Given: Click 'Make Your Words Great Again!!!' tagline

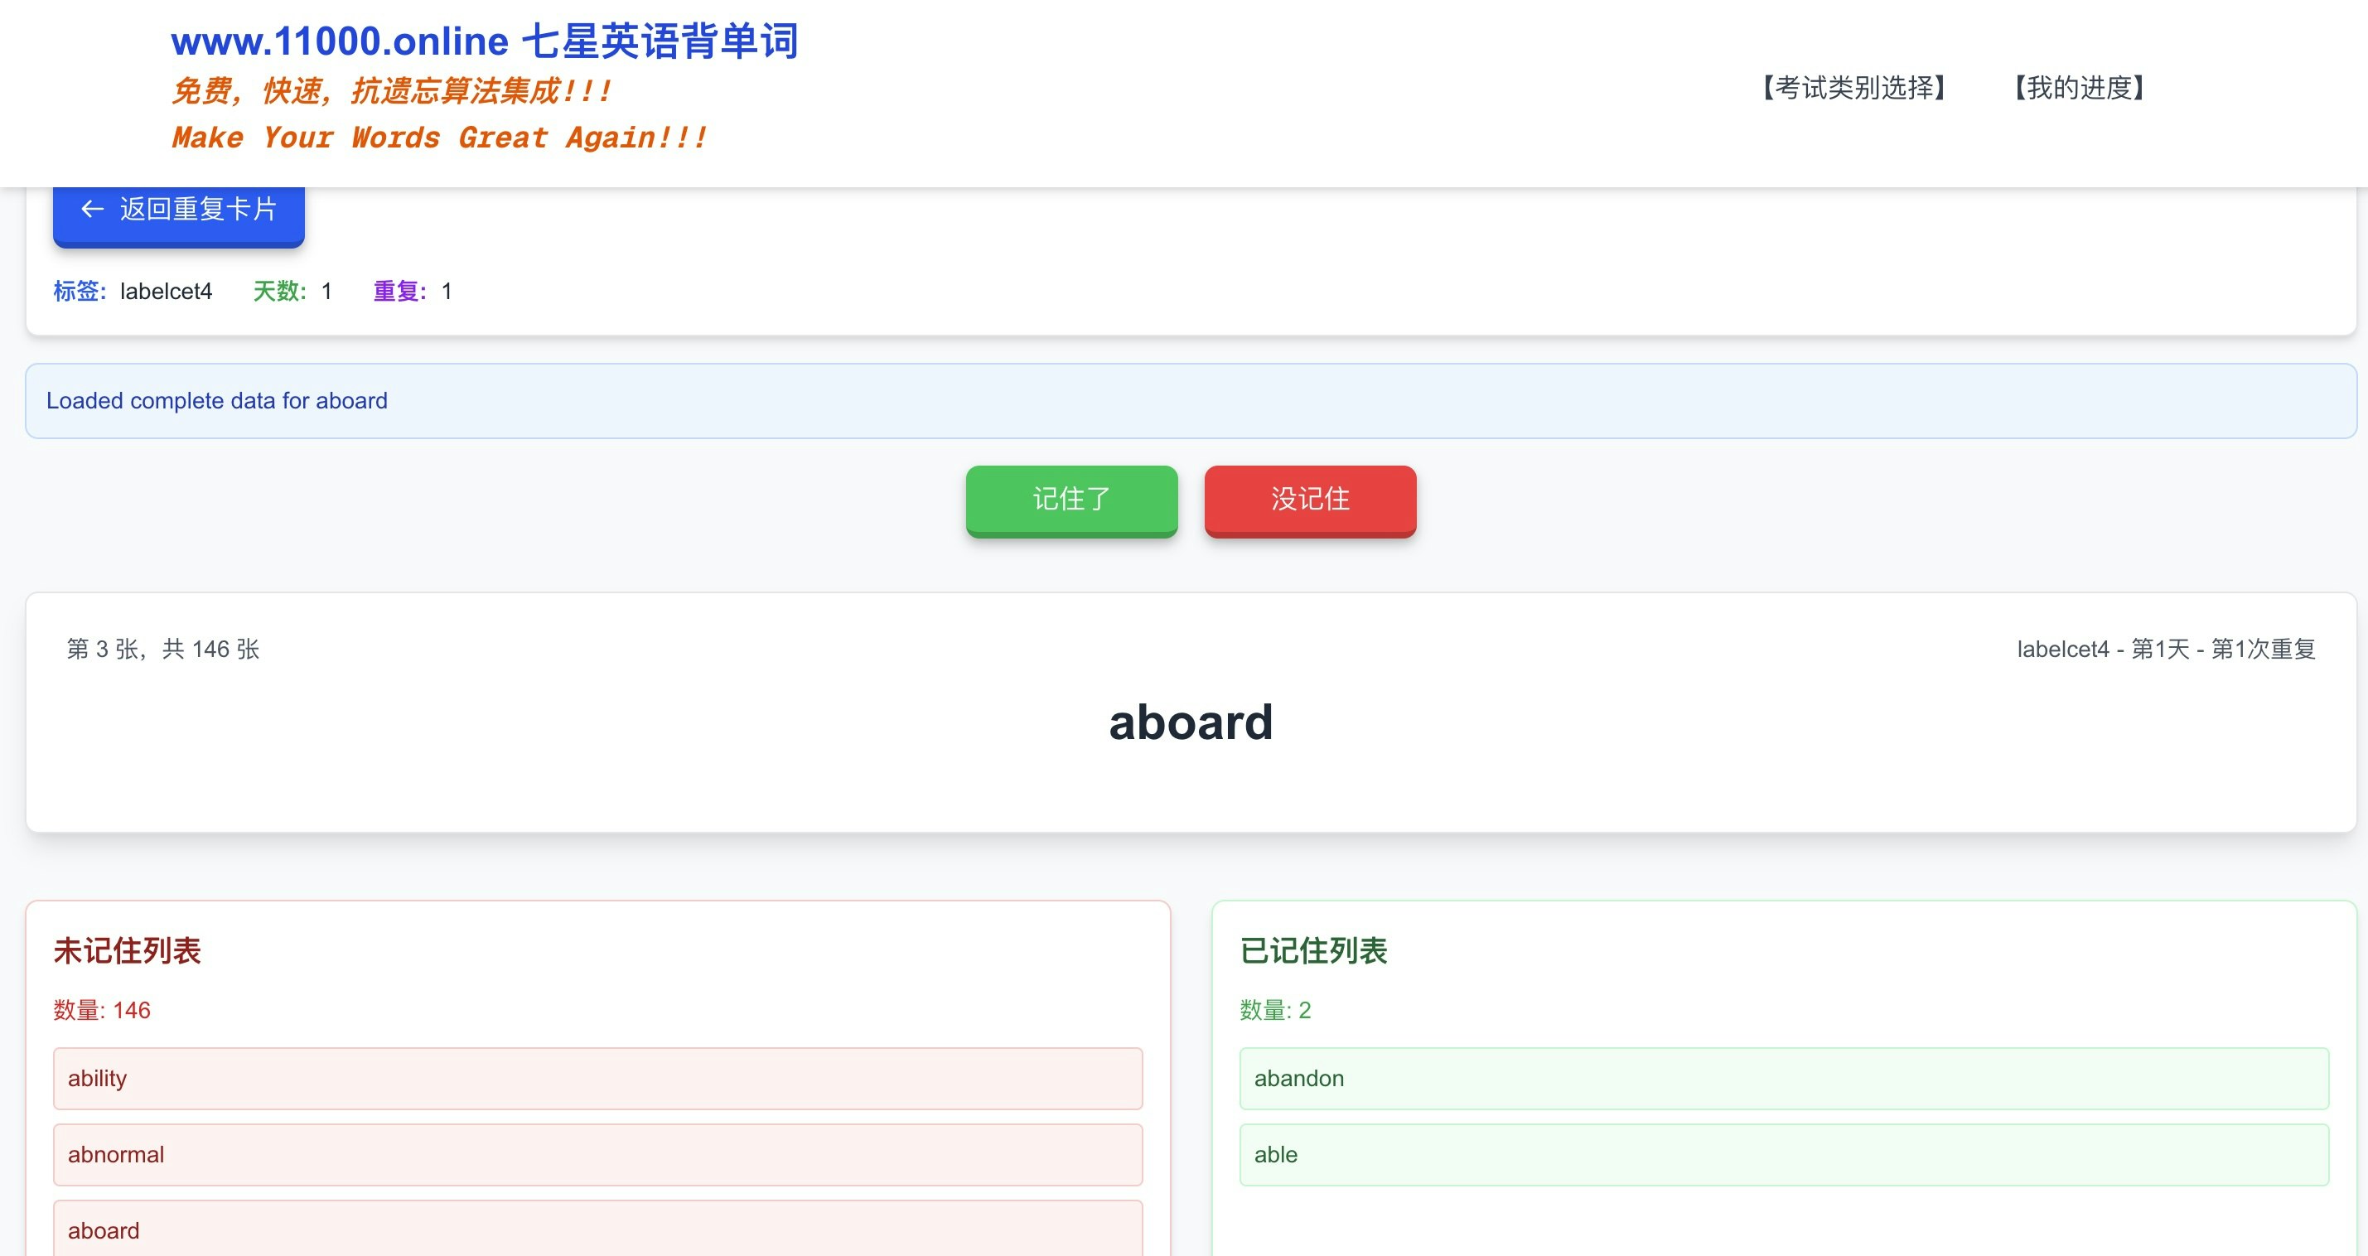Looking at the screenshot, I should 439,138.
